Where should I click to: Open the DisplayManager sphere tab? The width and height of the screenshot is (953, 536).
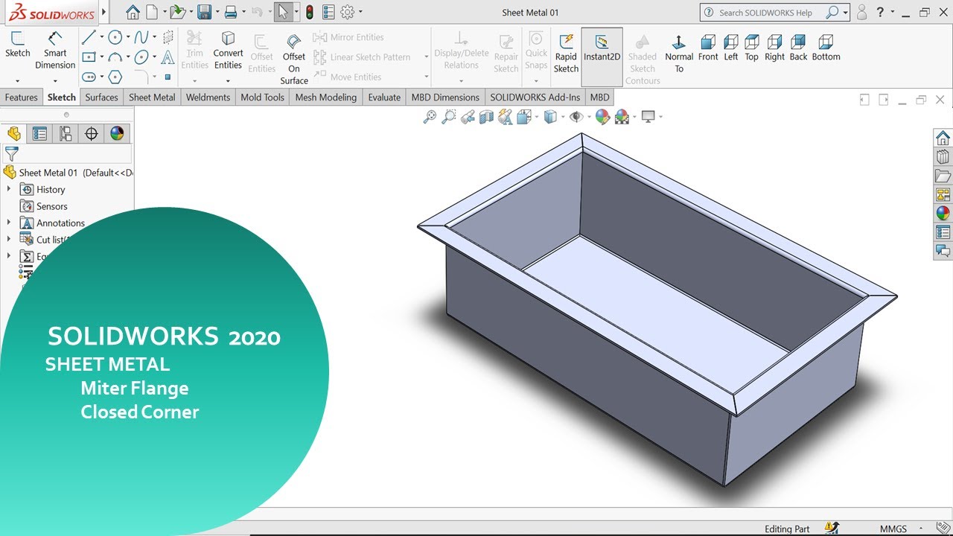tap(117, 133)
